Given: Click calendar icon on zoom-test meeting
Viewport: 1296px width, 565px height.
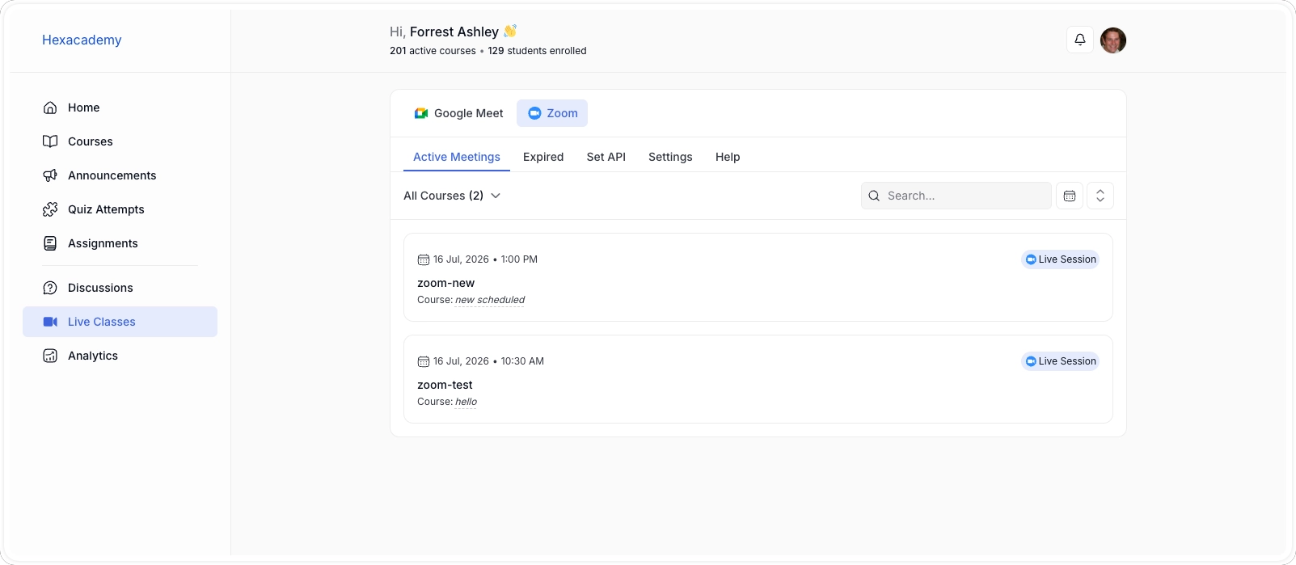Looking at the screenshot, I should coord(423,361).
